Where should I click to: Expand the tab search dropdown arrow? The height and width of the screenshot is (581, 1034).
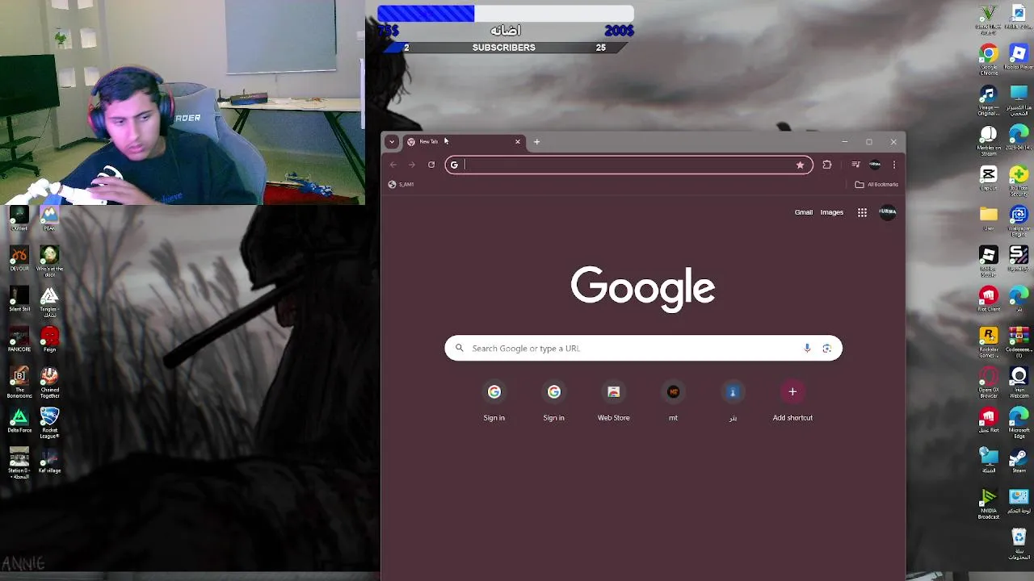coord(392,142)
